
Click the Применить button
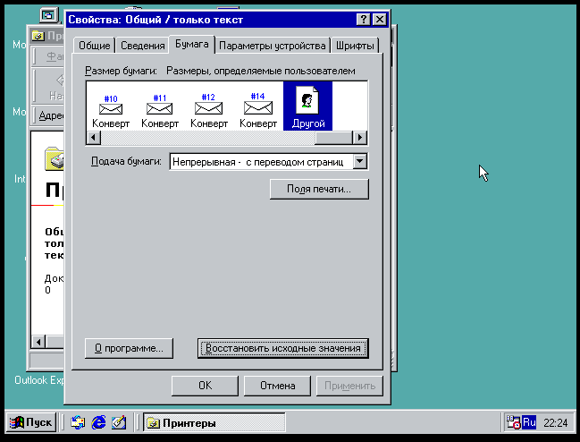(x=349, y=386)
